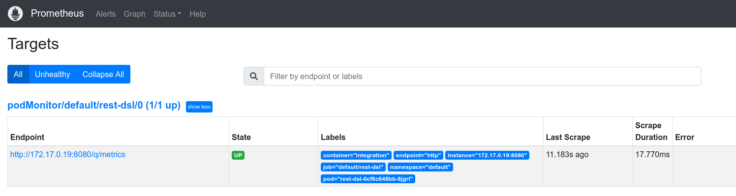Image resolution: width=736 pixels, height=196 pixels.
Task: Open the 172.17.0.19:8080/q/metrics endpoint link
Action: tap(68, 154)
